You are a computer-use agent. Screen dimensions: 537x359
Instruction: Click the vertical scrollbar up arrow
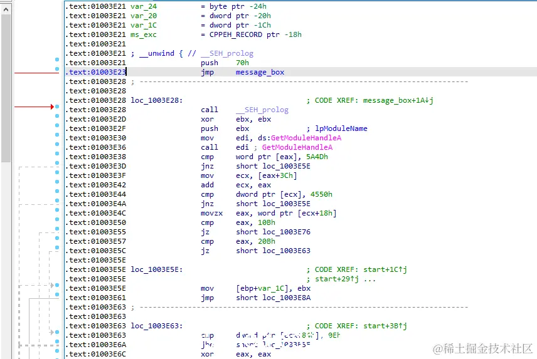[x=6, y=9]
